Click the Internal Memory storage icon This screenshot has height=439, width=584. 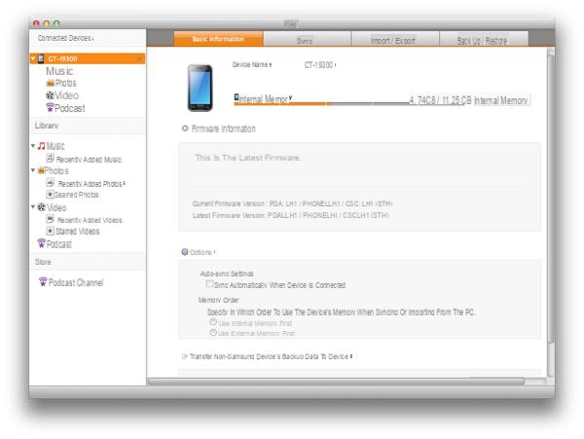coord(237,97)
